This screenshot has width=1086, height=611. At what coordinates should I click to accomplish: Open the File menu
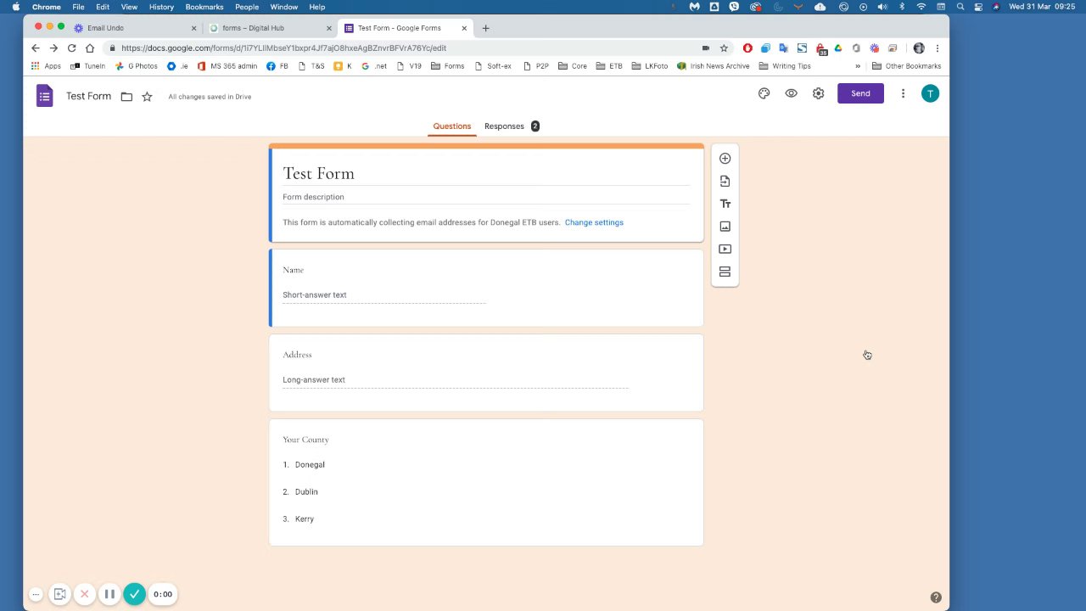(x=78, y=7)
